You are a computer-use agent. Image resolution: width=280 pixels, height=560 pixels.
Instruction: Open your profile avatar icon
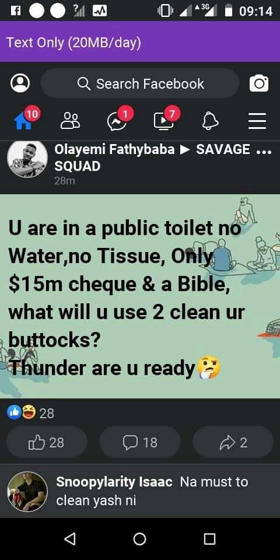(20, 83)
